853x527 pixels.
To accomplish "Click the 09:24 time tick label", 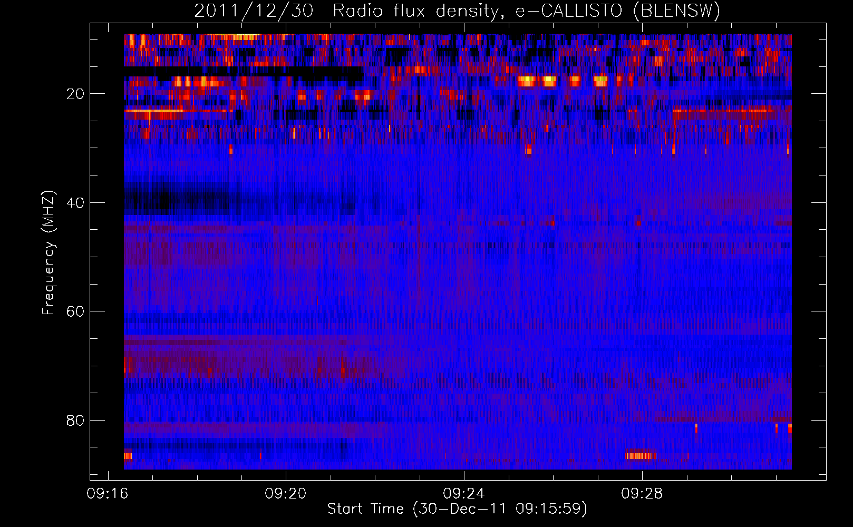I will 464,494.
